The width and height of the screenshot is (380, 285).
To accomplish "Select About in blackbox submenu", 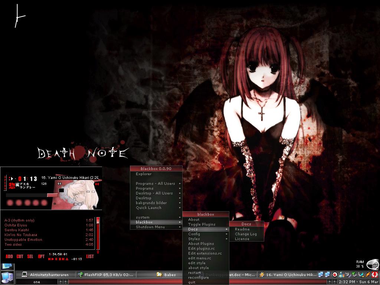I will [x=206, y=220].
